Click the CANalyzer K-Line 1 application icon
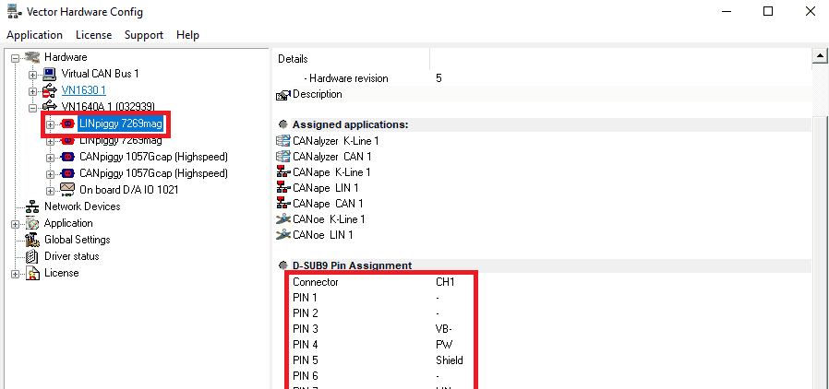 point(283,141)
